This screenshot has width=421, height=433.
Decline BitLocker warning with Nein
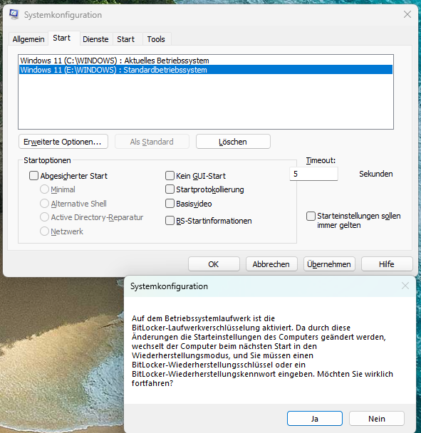[x=377, y=419]
